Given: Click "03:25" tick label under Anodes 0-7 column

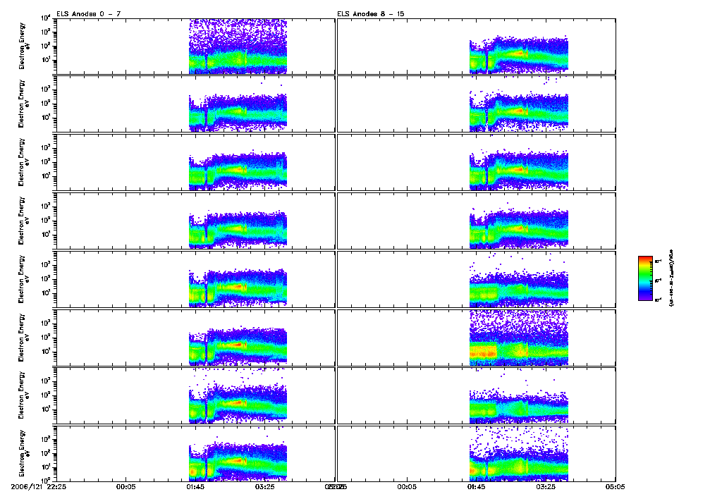Looking at the screenshot, I should 265,486.
